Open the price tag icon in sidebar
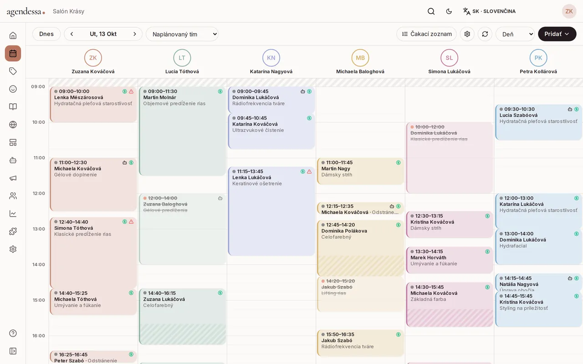This screenshot has width=583, height=364. point(13,71)
